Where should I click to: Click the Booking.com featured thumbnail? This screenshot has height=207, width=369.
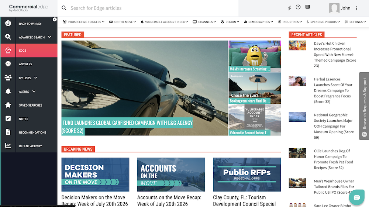pyautogui.click(x=255, y=88)
